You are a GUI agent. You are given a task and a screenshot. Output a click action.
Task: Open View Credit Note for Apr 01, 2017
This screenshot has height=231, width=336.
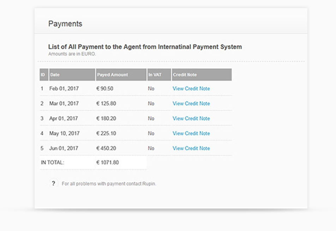191,119
